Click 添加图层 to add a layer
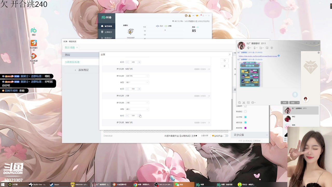Image resolution: width=332 pixels, height=187 pixels. pyautogui.click(x=81, y=70)
